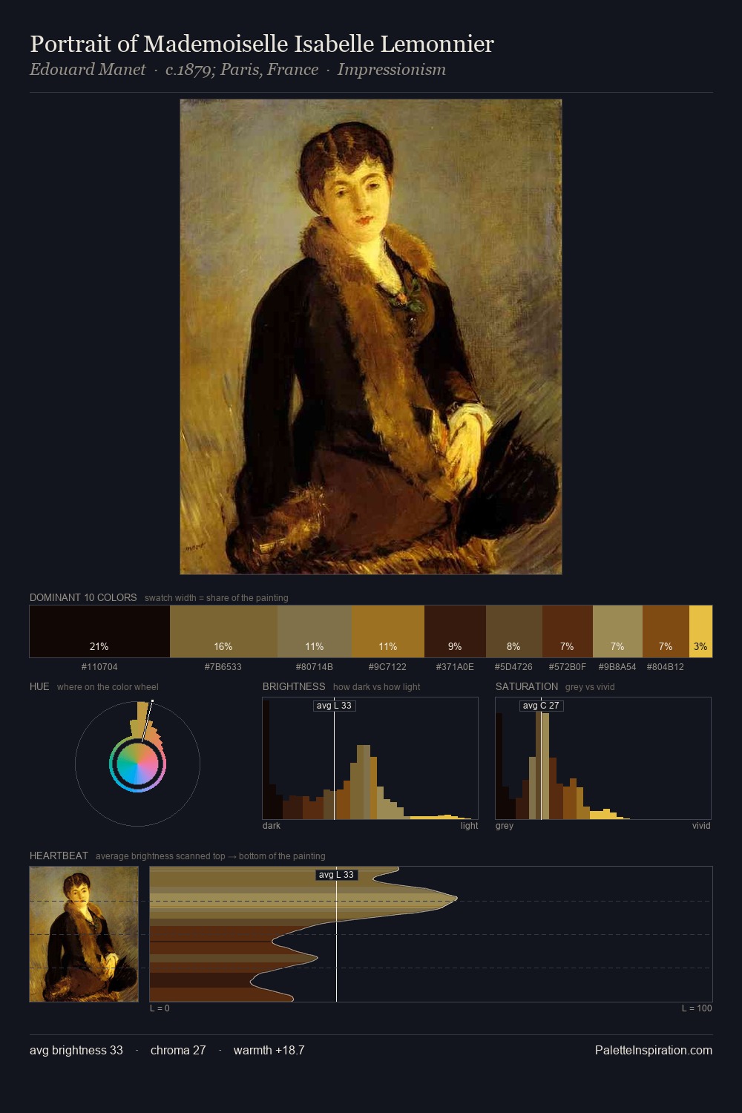Click the 'HUE' section heading

coord(39,686)
